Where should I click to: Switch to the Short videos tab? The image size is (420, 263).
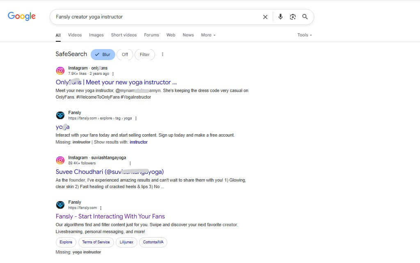point(124,35)
